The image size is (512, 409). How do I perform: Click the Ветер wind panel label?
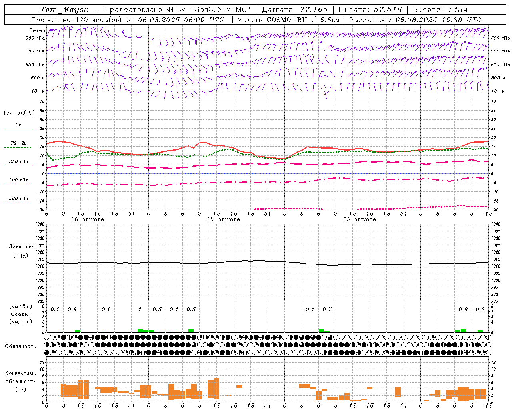37,30
